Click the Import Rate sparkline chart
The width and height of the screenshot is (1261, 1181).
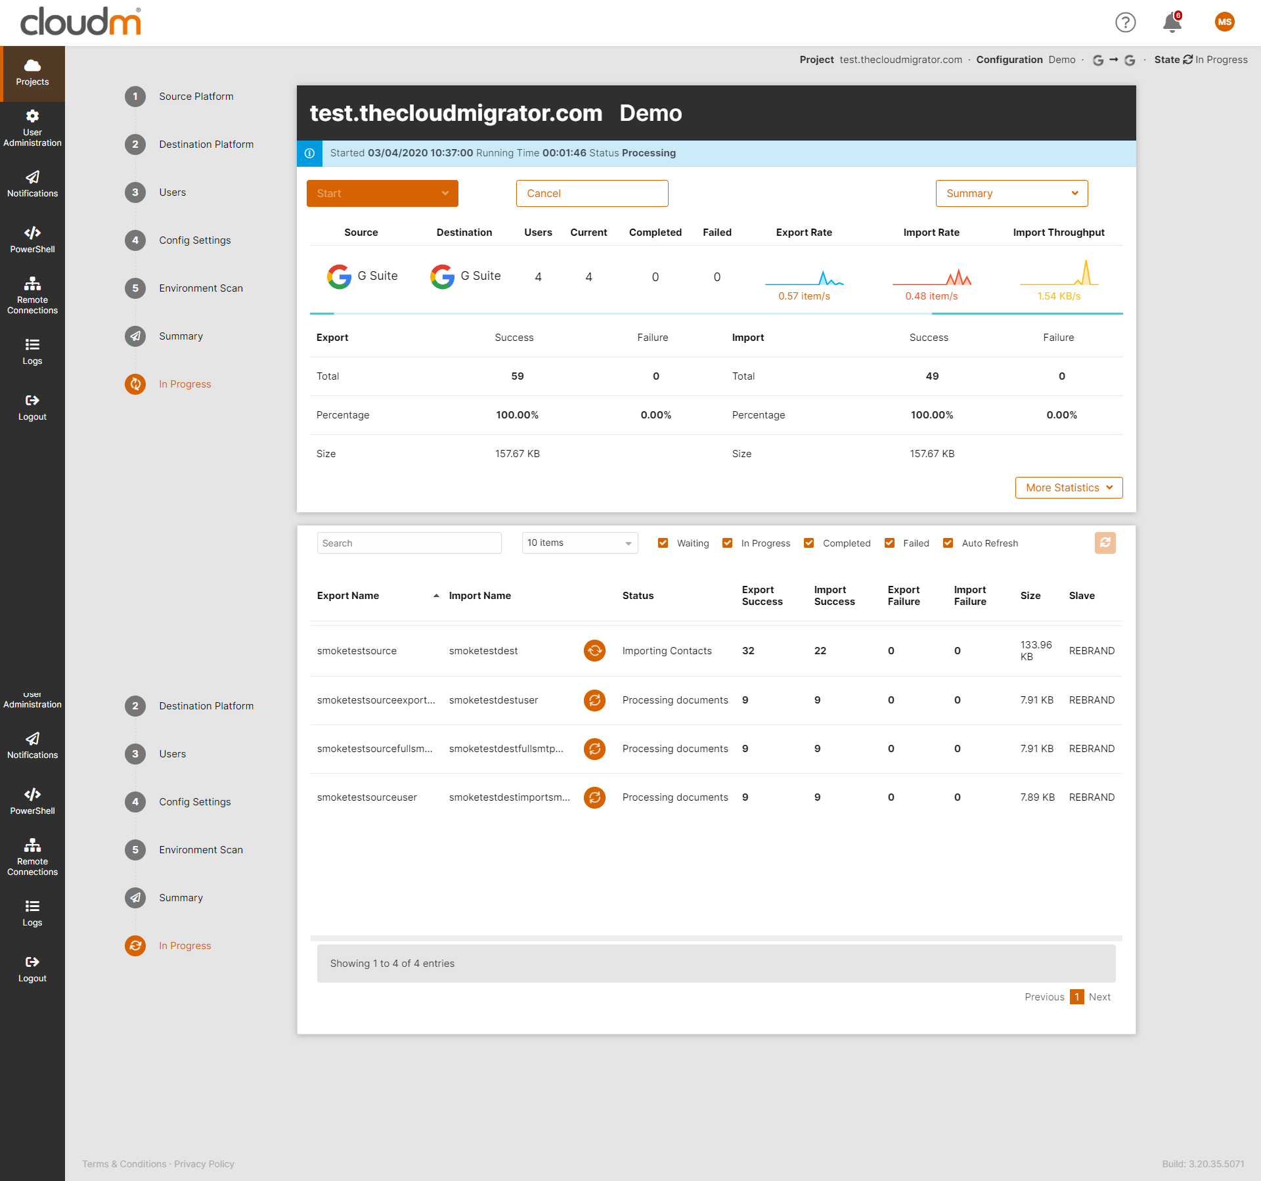[x=931, y=277]
